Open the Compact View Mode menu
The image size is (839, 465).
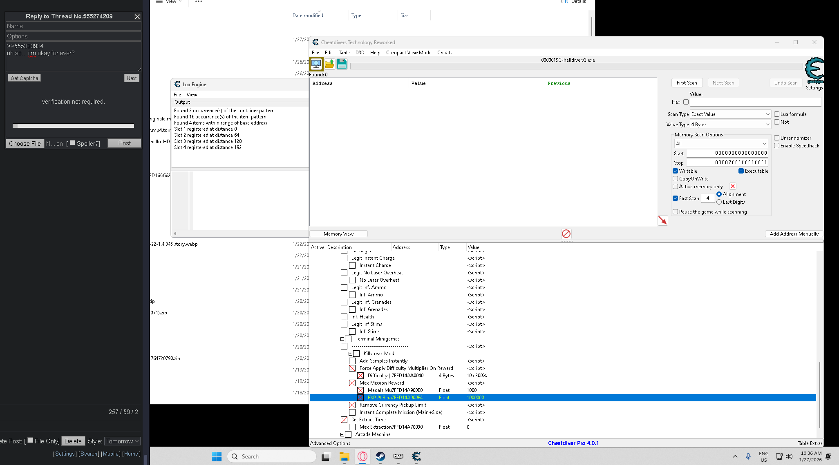click(x=408, y=53)
